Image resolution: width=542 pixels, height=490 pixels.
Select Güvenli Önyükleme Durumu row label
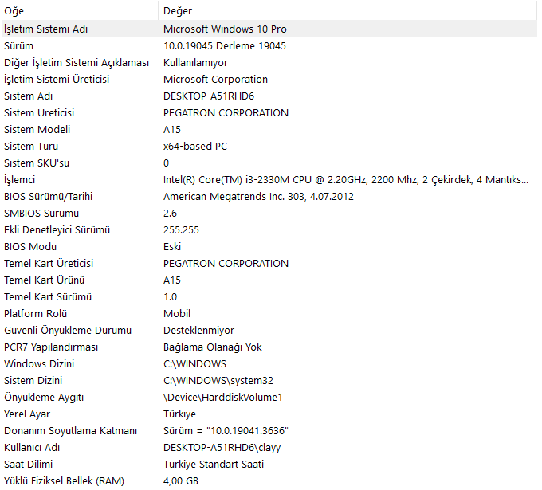coord(68,331)
